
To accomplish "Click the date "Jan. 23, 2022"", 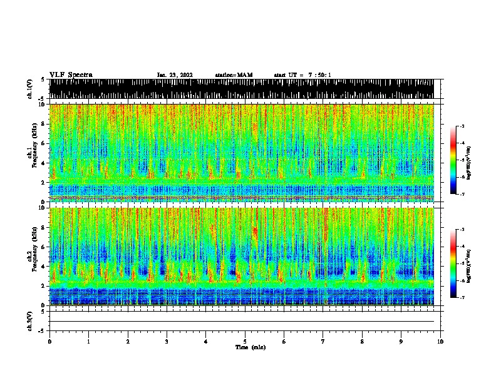I will tap(175, 75).
